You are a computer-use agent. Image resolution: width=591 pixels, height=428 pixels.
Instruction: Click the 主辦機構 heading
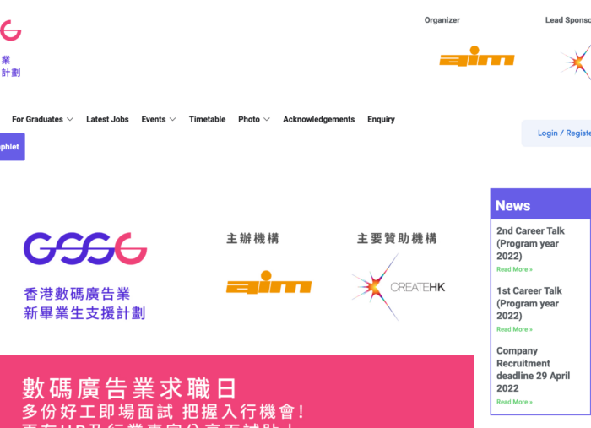coord(252,239)
